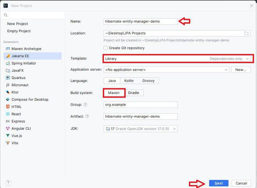Image resolution: width=257 pixels, height=188 pixels.
Task: Select HTML in generators list
Action: click(x=33, y=107)
